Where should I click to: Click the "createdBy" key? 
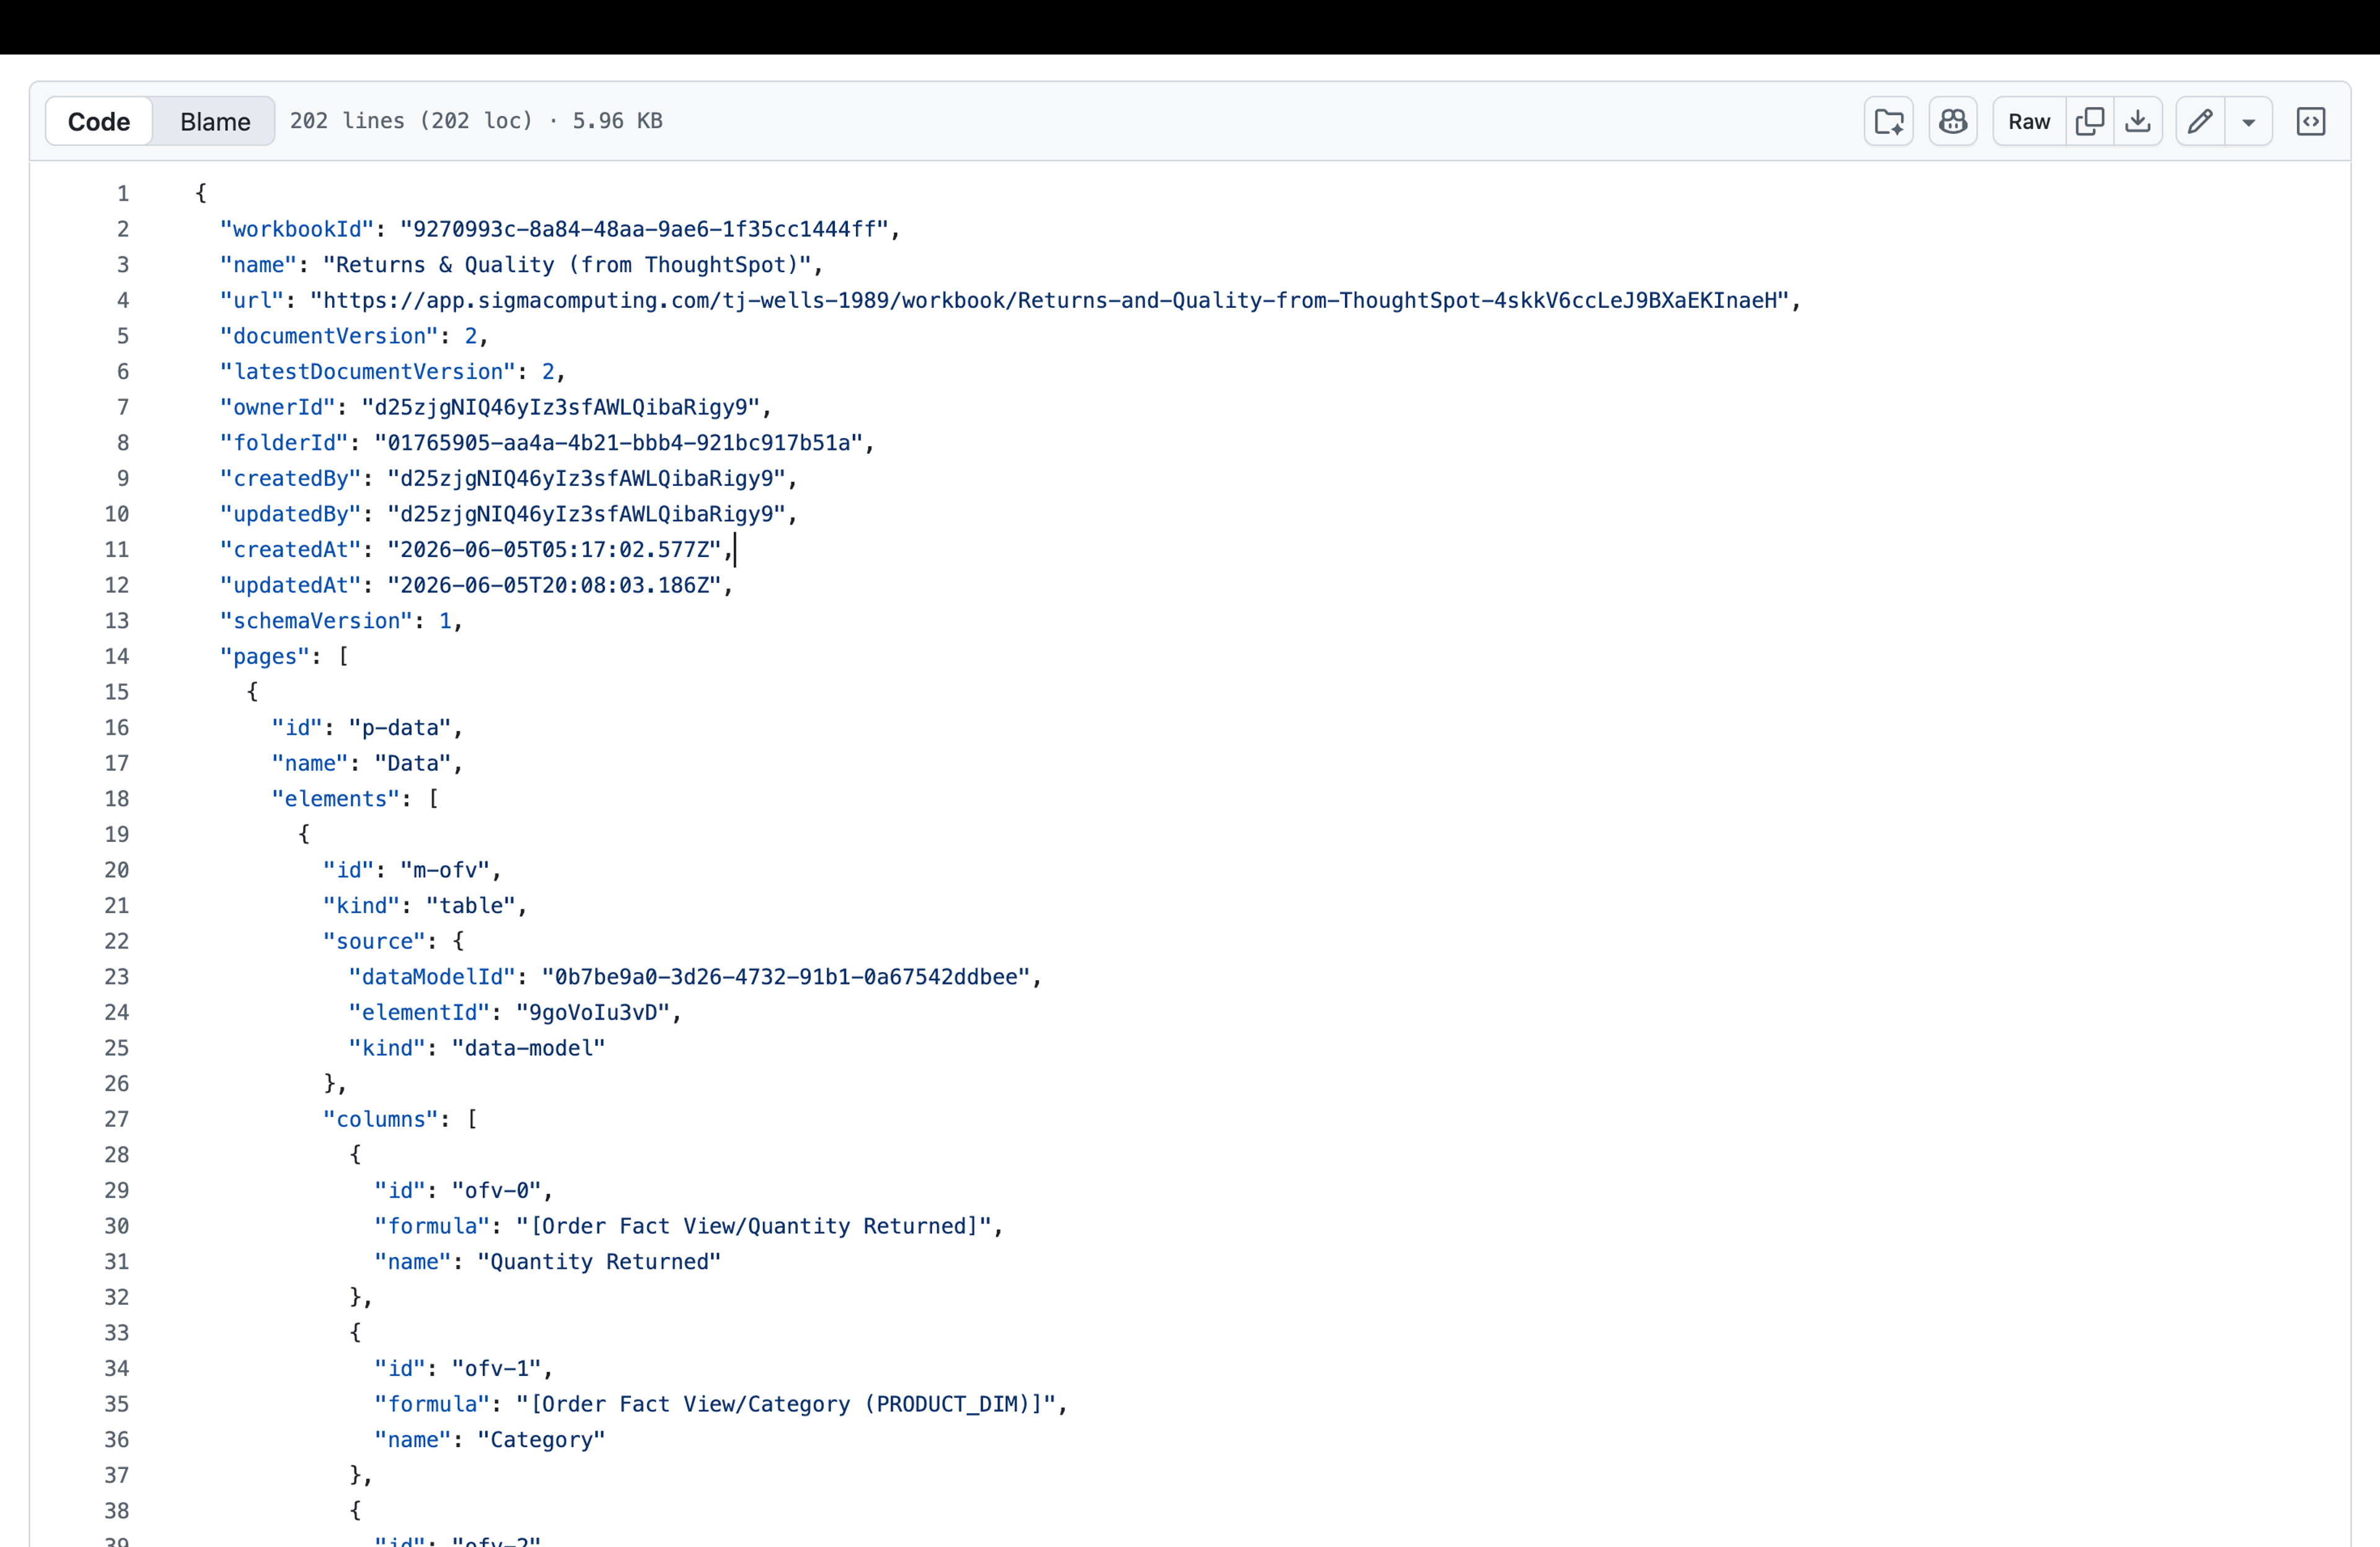point(290,479)
